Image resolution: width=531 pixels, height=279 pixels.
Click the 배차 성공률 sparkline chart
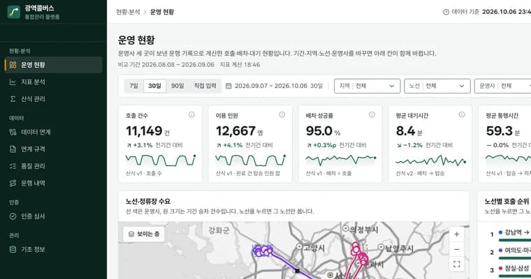tap(341, 159)
